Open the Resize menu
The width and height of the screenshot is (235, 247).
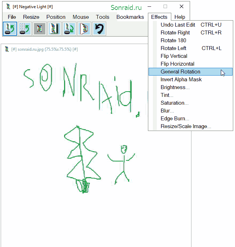pos(31,17)
